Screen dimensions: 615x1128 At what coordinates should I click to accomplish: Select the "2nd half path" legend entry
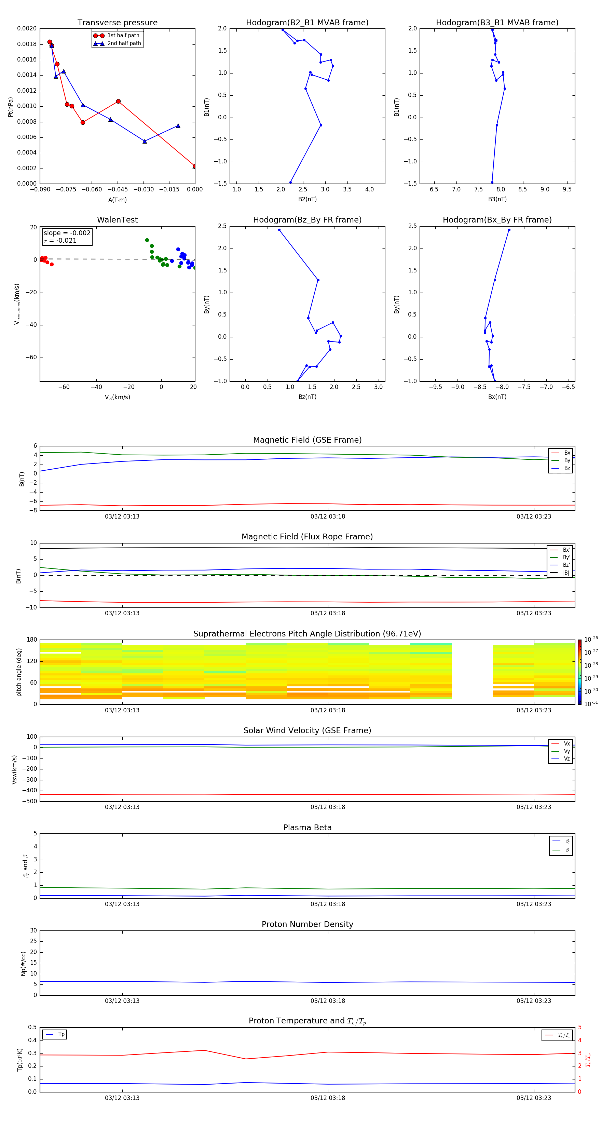click(117, 43)
